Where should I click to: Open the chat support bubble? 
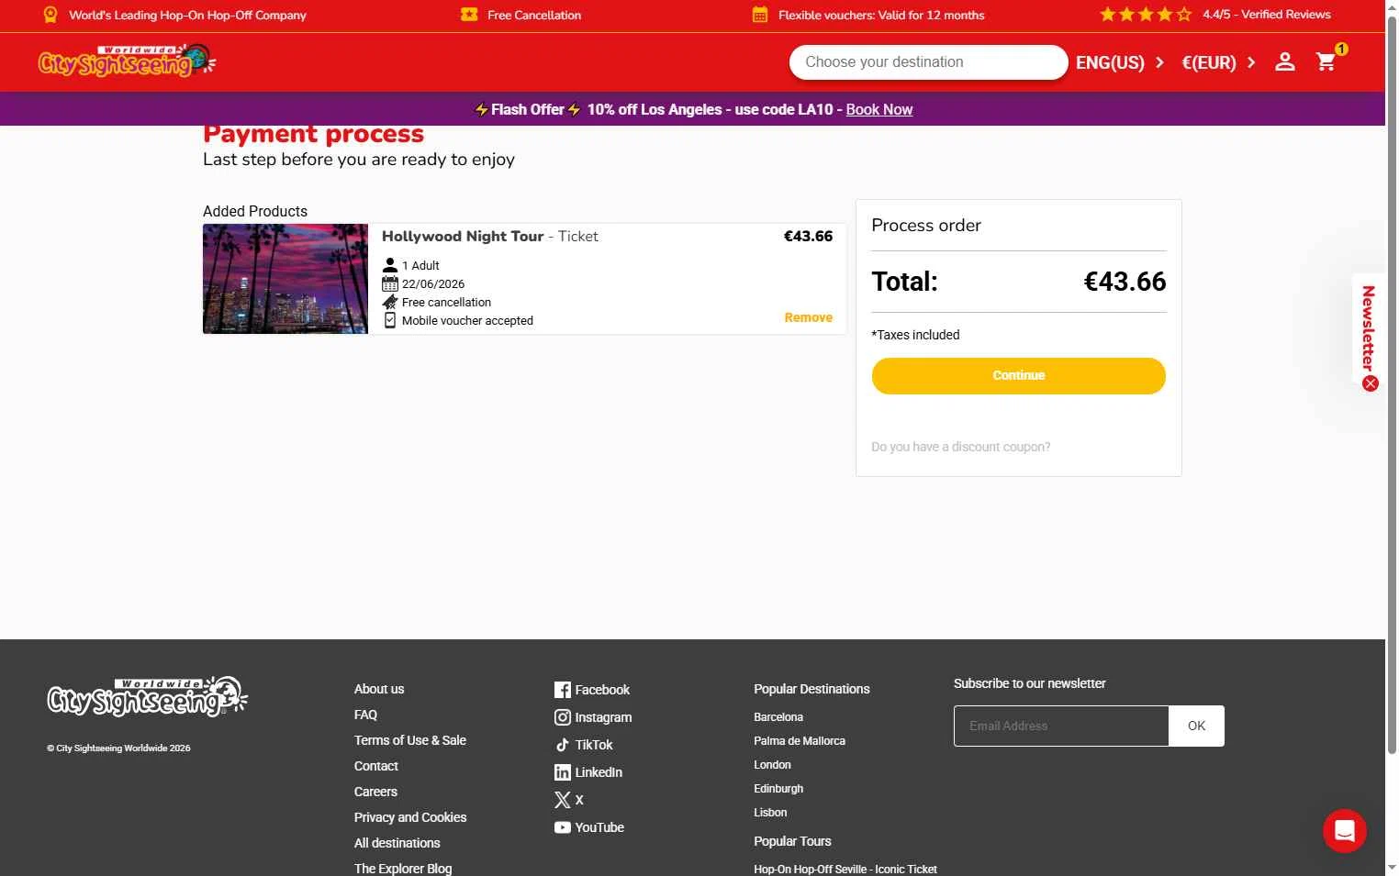tap(1344, 830)
